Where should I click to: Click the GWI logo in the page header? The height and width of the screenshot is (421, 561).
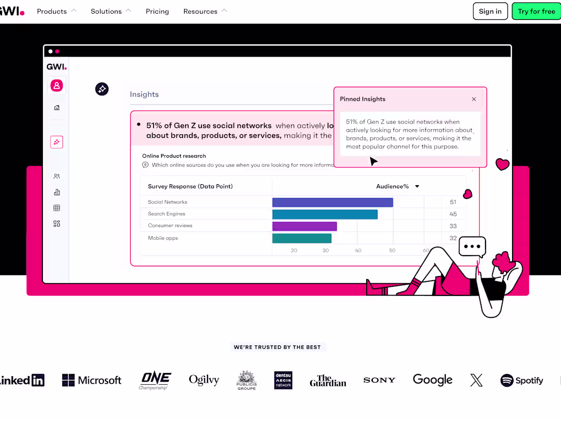[10, 11]
